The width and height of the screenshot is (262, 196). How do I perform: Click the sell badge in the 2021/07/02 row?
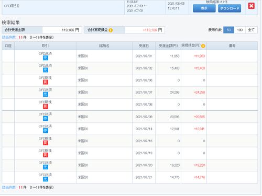pyautogui.click(x=46, y=70)
